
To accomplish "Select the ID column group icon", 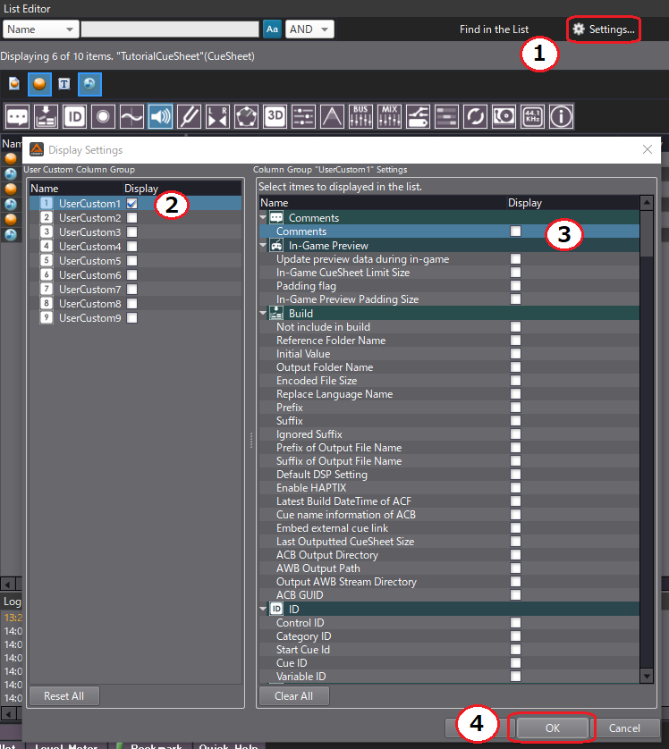I will click(74, 116).
